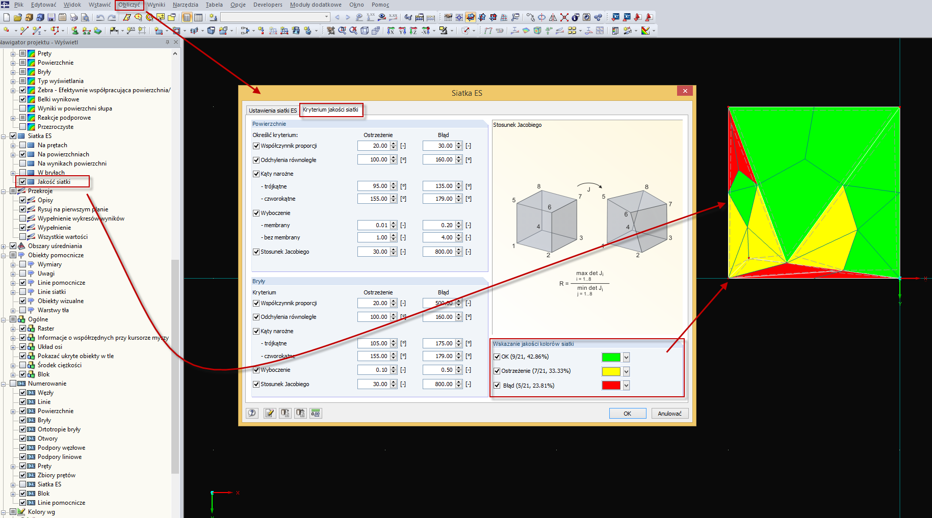Click the next load case arrow button
This screenshot has width=932, height=518.
[x=348, y=17]
